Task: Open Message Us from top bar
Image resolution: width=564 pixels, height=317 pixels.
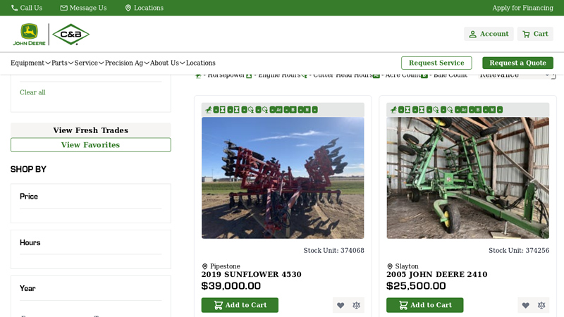Action: point(83,8)
